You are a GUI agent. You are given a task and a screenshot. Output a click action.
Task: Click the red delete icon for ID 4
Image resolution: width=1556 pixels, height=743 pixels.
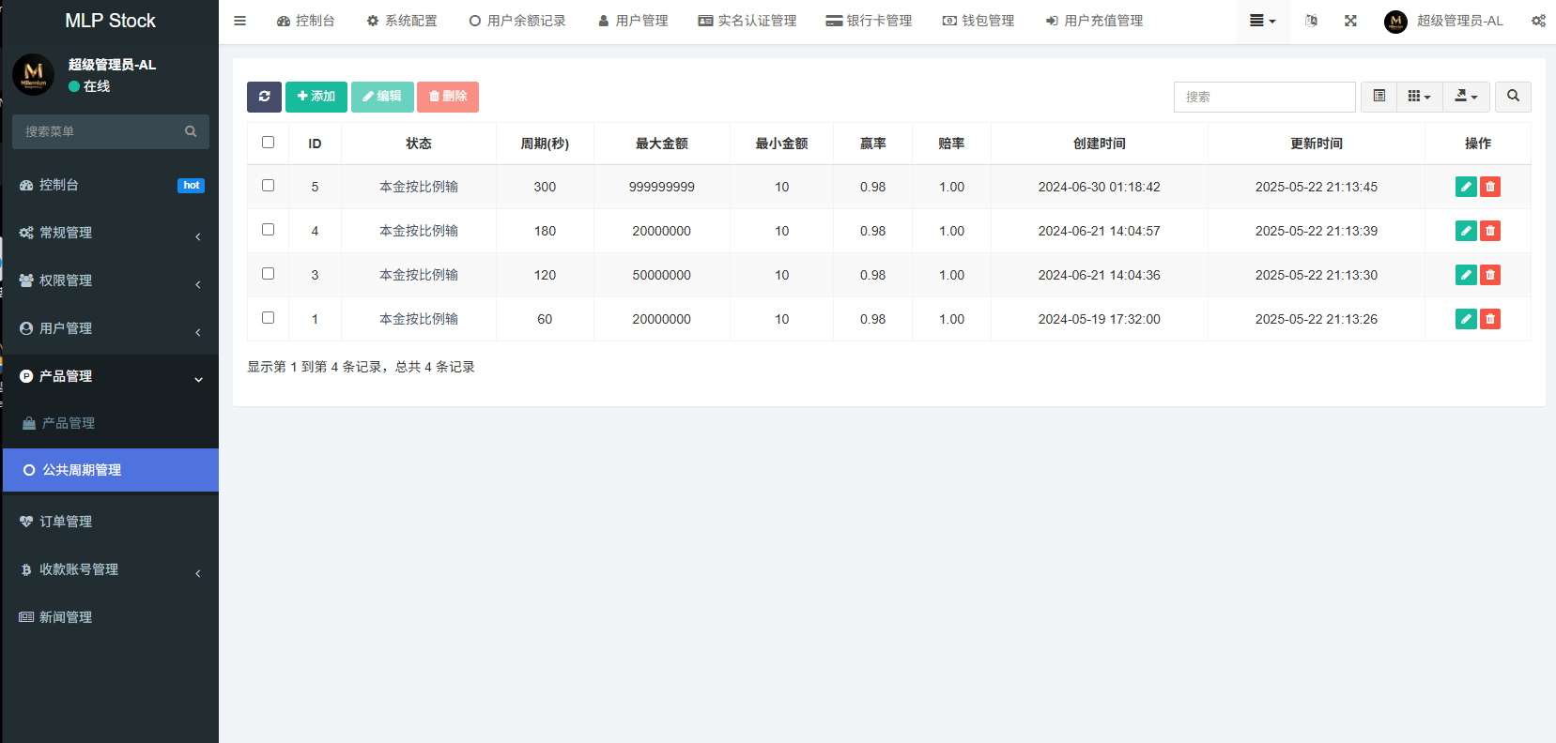(x=1489, y=231)
